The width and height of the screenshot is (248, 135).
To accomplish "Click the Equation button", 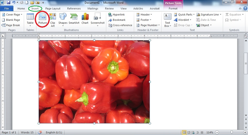I will click(235, 14).
